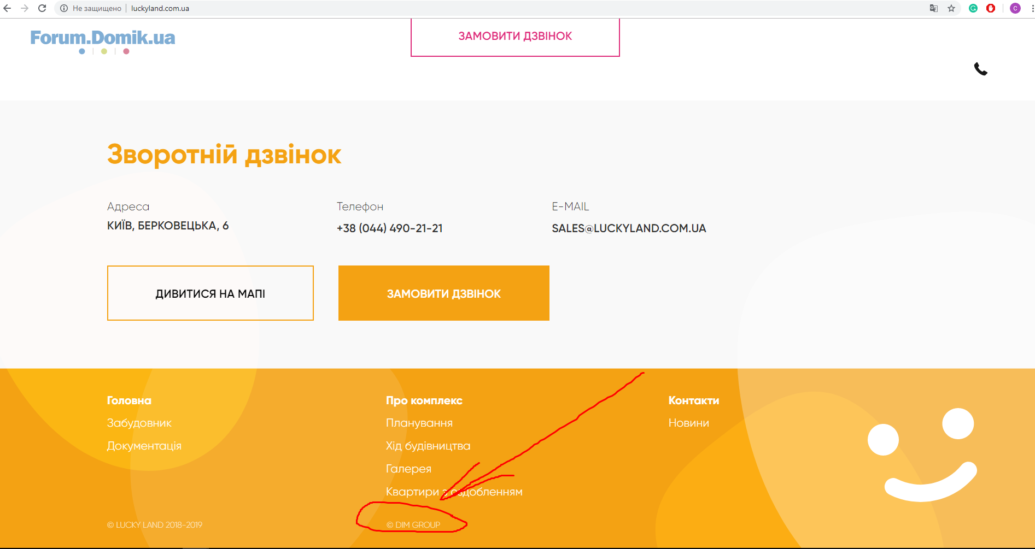Click the black phone handset icon
Screen dimensions: 1035x549
[x=981, y=69]
